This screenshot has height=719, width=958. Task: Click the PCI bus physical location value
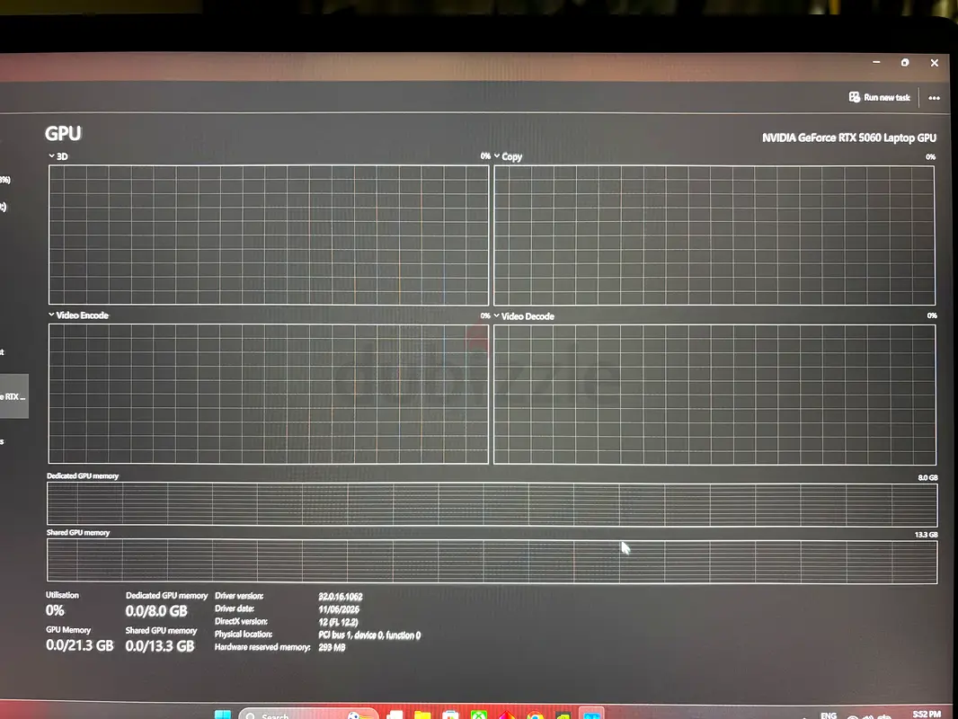(369, 635)
